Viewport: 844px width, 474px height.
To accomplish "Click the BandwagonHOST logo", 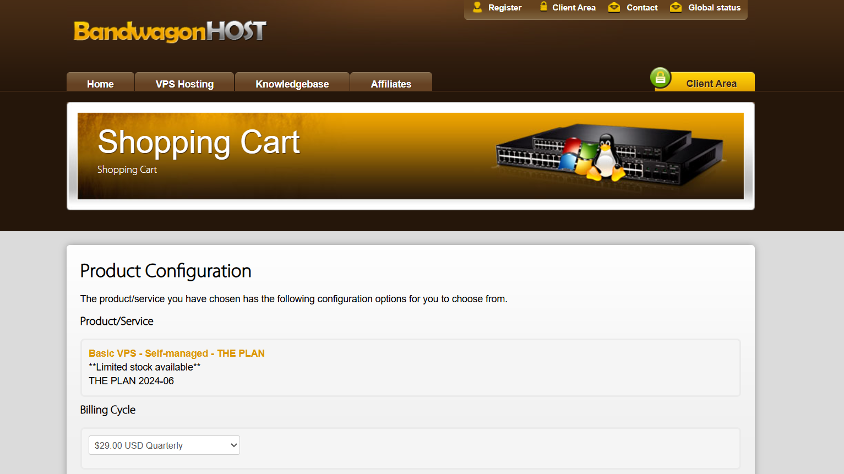I will pyautogui.click(x=170, y=31).
